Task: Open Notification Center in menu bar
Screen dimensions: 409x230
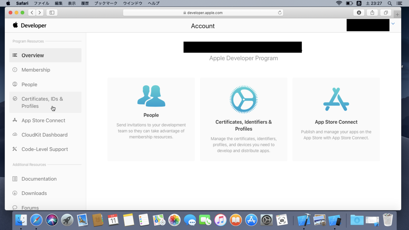Action: point(400,3)
